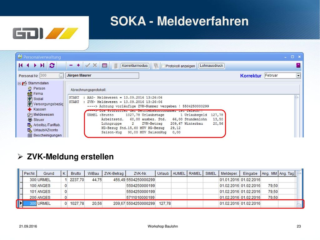Open Steuer in the Stammdaten tree
The image size is (320, 240).
click(39, 120)
